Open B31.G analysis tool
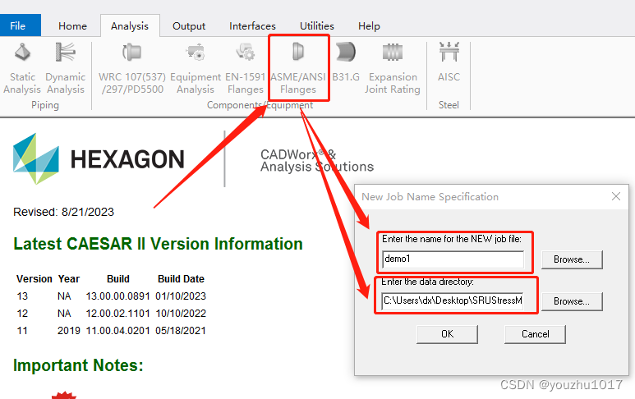This screenshot has height=399, width=635. [x=346, y=62]
